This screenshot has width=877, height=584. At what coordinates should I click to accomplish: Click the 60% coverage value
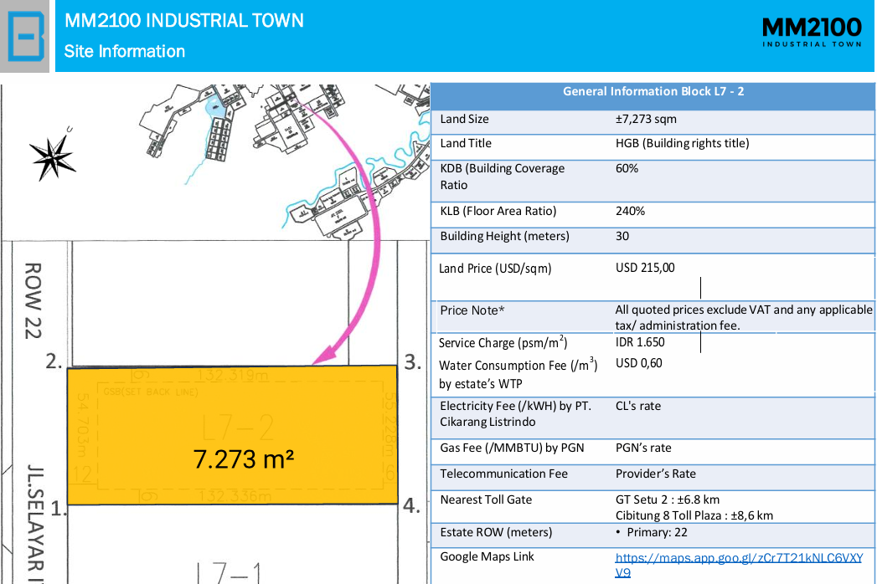point(627,168)
